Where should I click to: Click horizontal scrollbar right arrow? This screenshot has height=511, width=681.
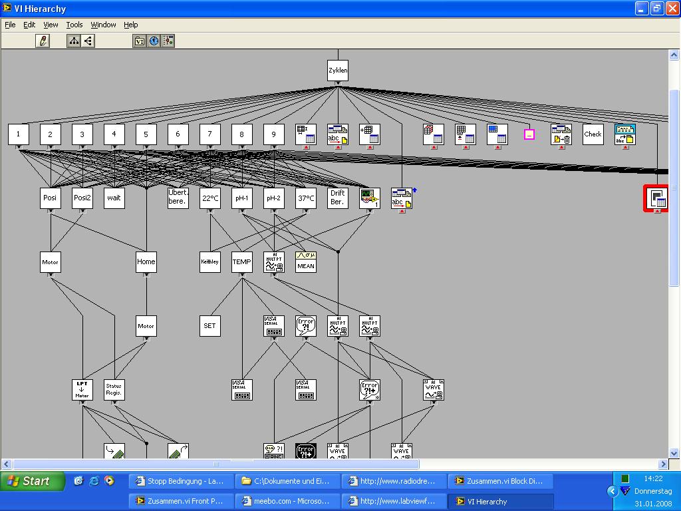pos(663,464)
